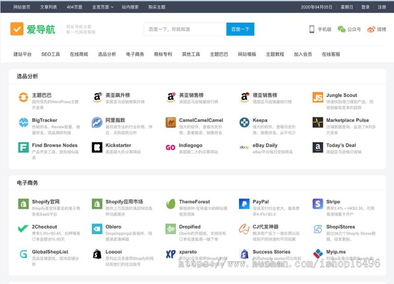Click inside the Baidu search input box
Image resolution: width=394 pixels, height=284 pixels.
[x=184, y=29]
